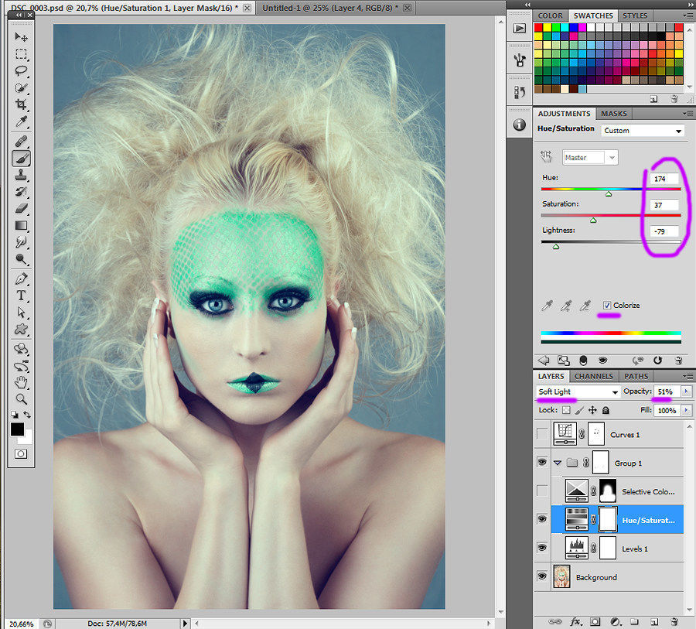Delete the selected layer with trash icon
696x629 pixels.
click(x=674, y=622)
